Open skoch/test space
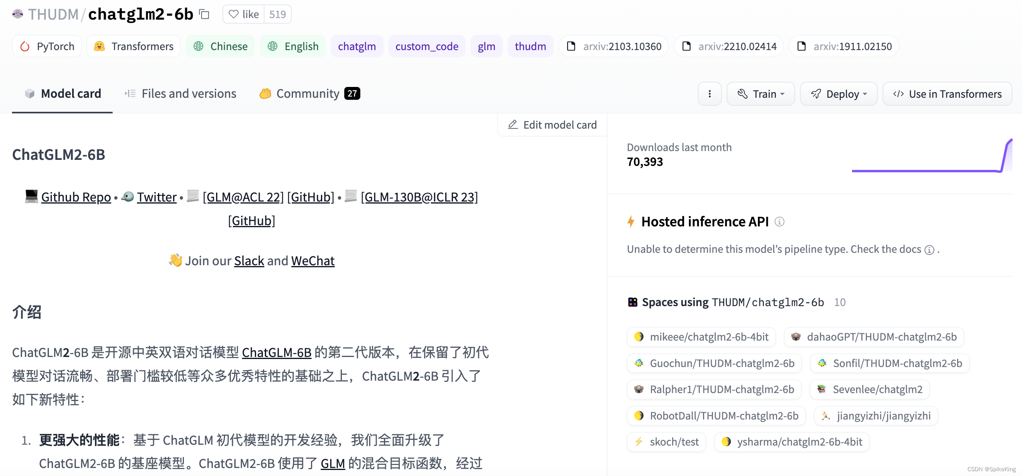This screenshot has width=1022, height=476. coord(666,442)
